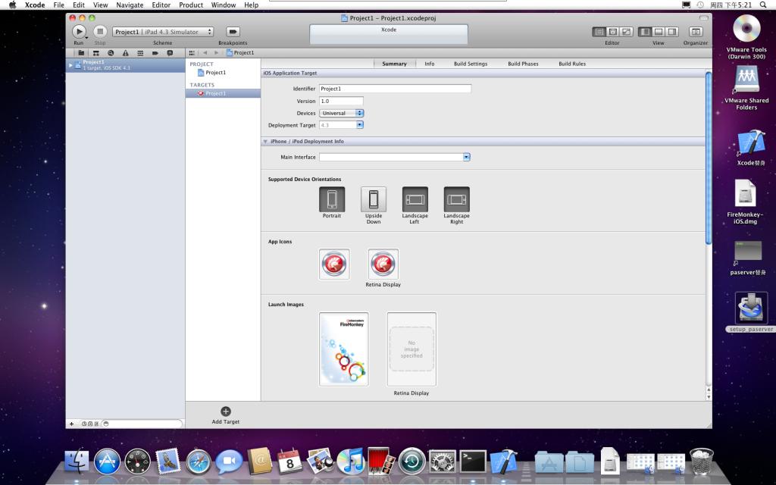This screenshot has width=776, height=485.
Task: Open the Devices dropdown
Action: tap(342, 114)
